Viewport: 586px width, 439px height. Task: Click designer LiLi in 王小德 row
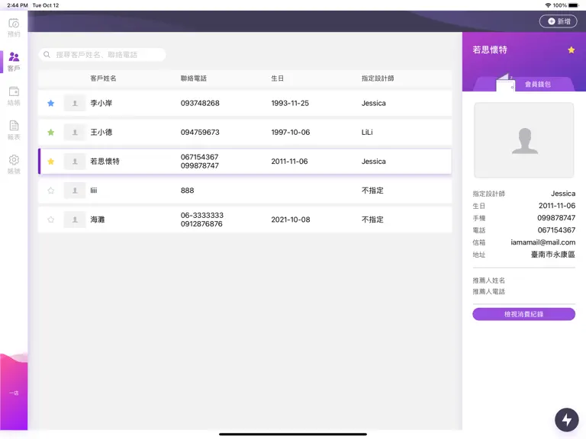click(x=367, y=132)
